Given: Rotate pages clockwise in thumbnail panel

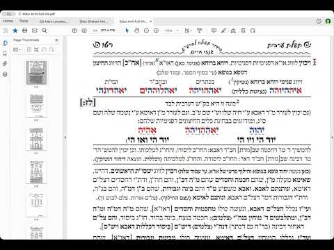Looking at the screenshot, I should point(51,49).
